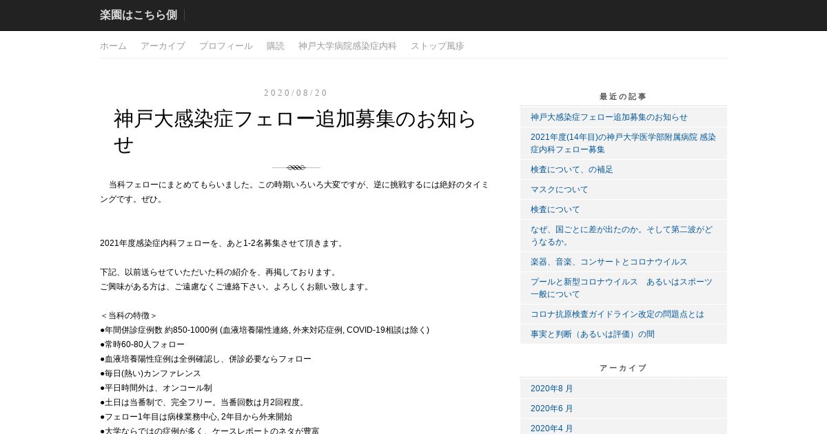Screen dimensions: 827x434
Task: Click bullet 血液培養陽性症例は全例確認し
Action: (205, 359)
